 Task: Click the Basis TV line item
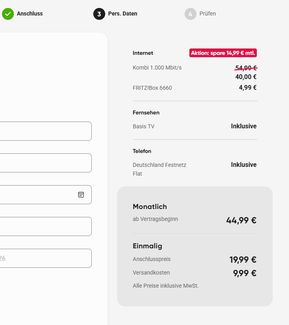(144, 126)
